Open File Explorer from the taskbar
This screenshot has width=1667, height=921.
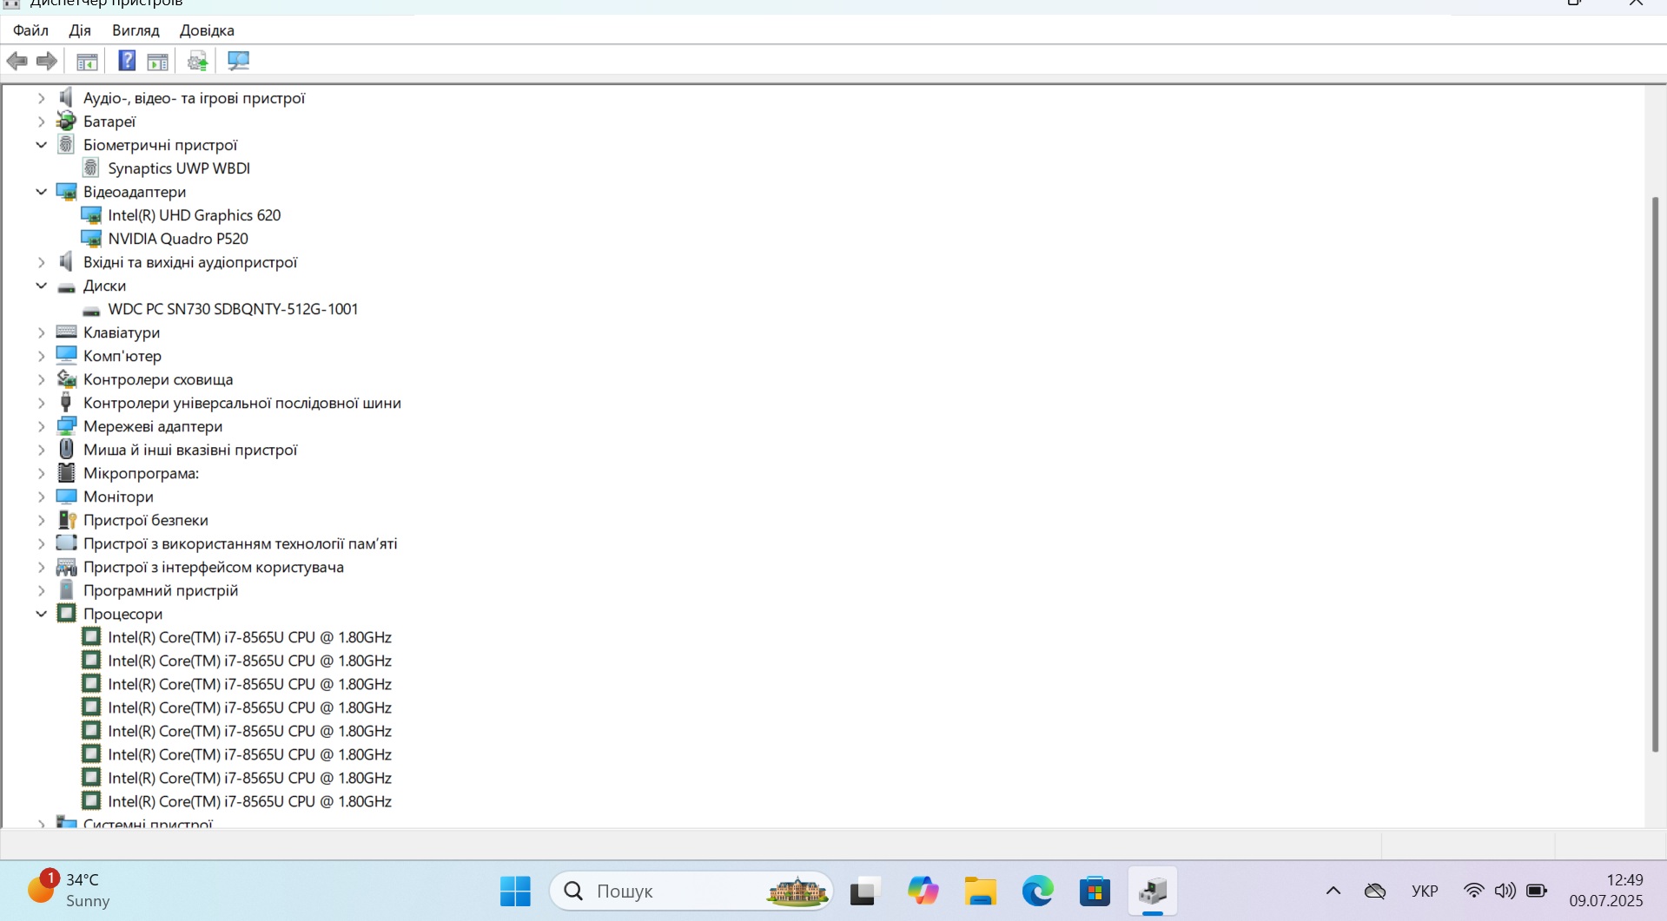(x=980, y=891)
